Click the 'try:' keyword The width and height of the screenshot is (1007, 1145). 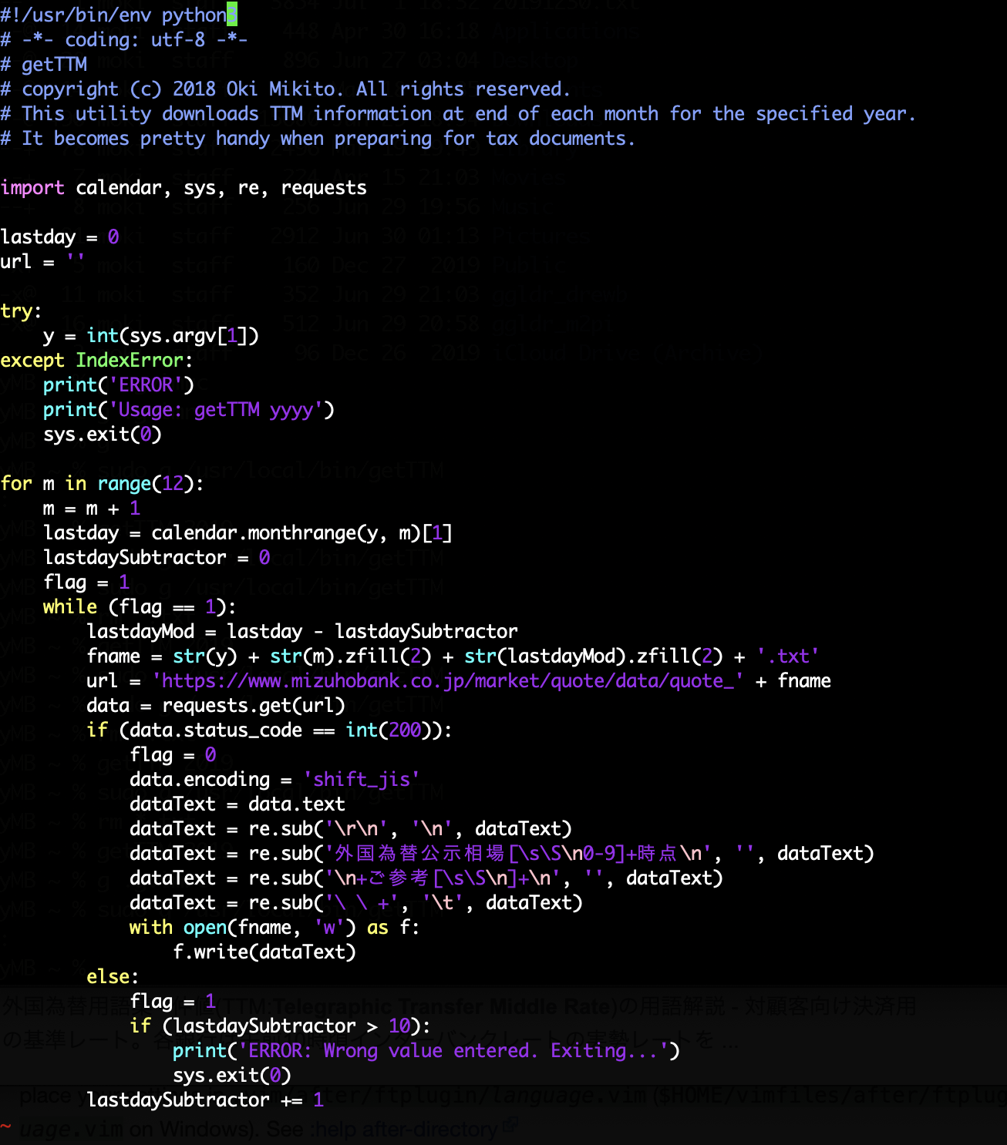coord(21,311)
